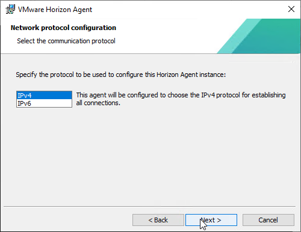Screen dimensions: 301x232
Task: Cancel the Horizon Agent installation
Action: click(x=268, y=220)
